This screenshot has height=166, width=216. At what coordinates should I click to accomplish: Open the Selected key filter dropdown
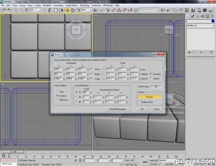click(x=167, y=160)
